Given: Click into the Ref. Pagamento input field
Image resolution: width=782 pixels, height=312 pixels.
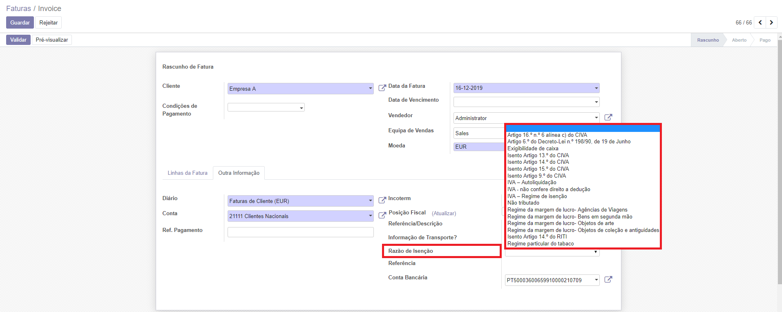Looking at the screenshot, I should pos(300,232).
